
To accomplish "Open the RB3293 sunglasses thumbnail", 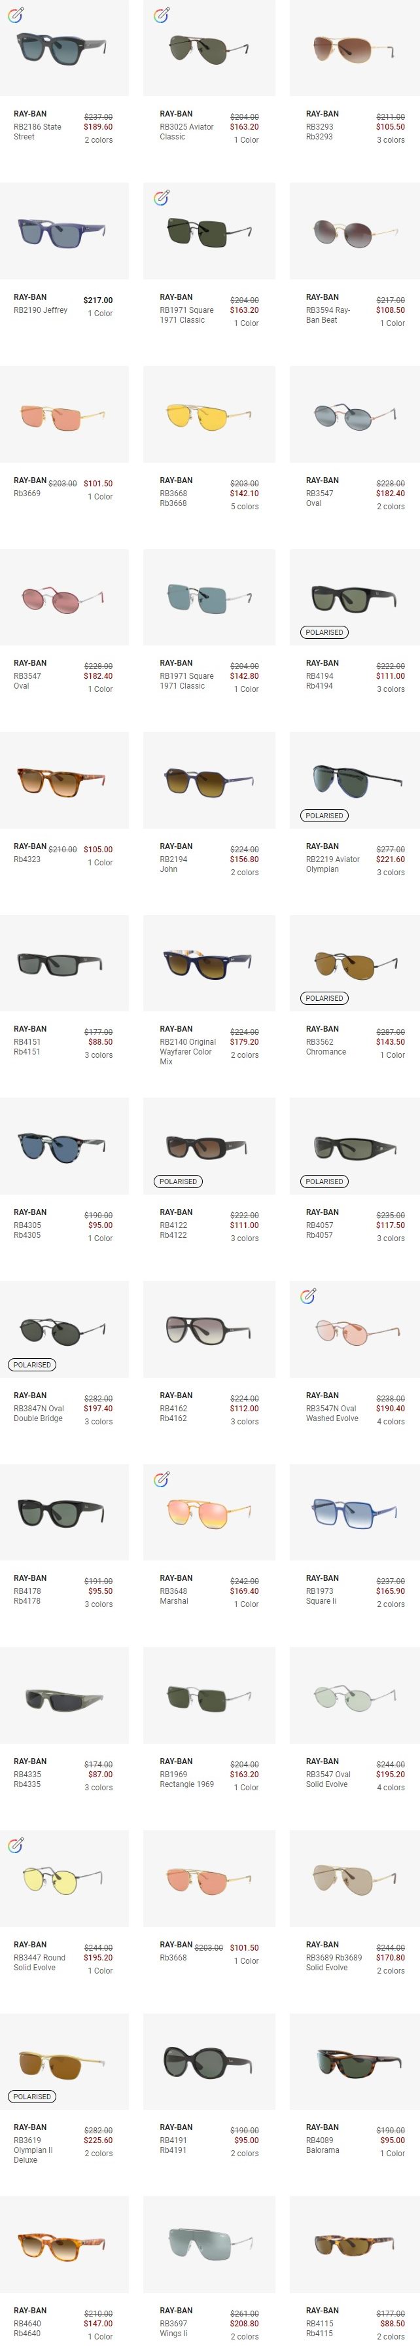I will coord(355,48).
